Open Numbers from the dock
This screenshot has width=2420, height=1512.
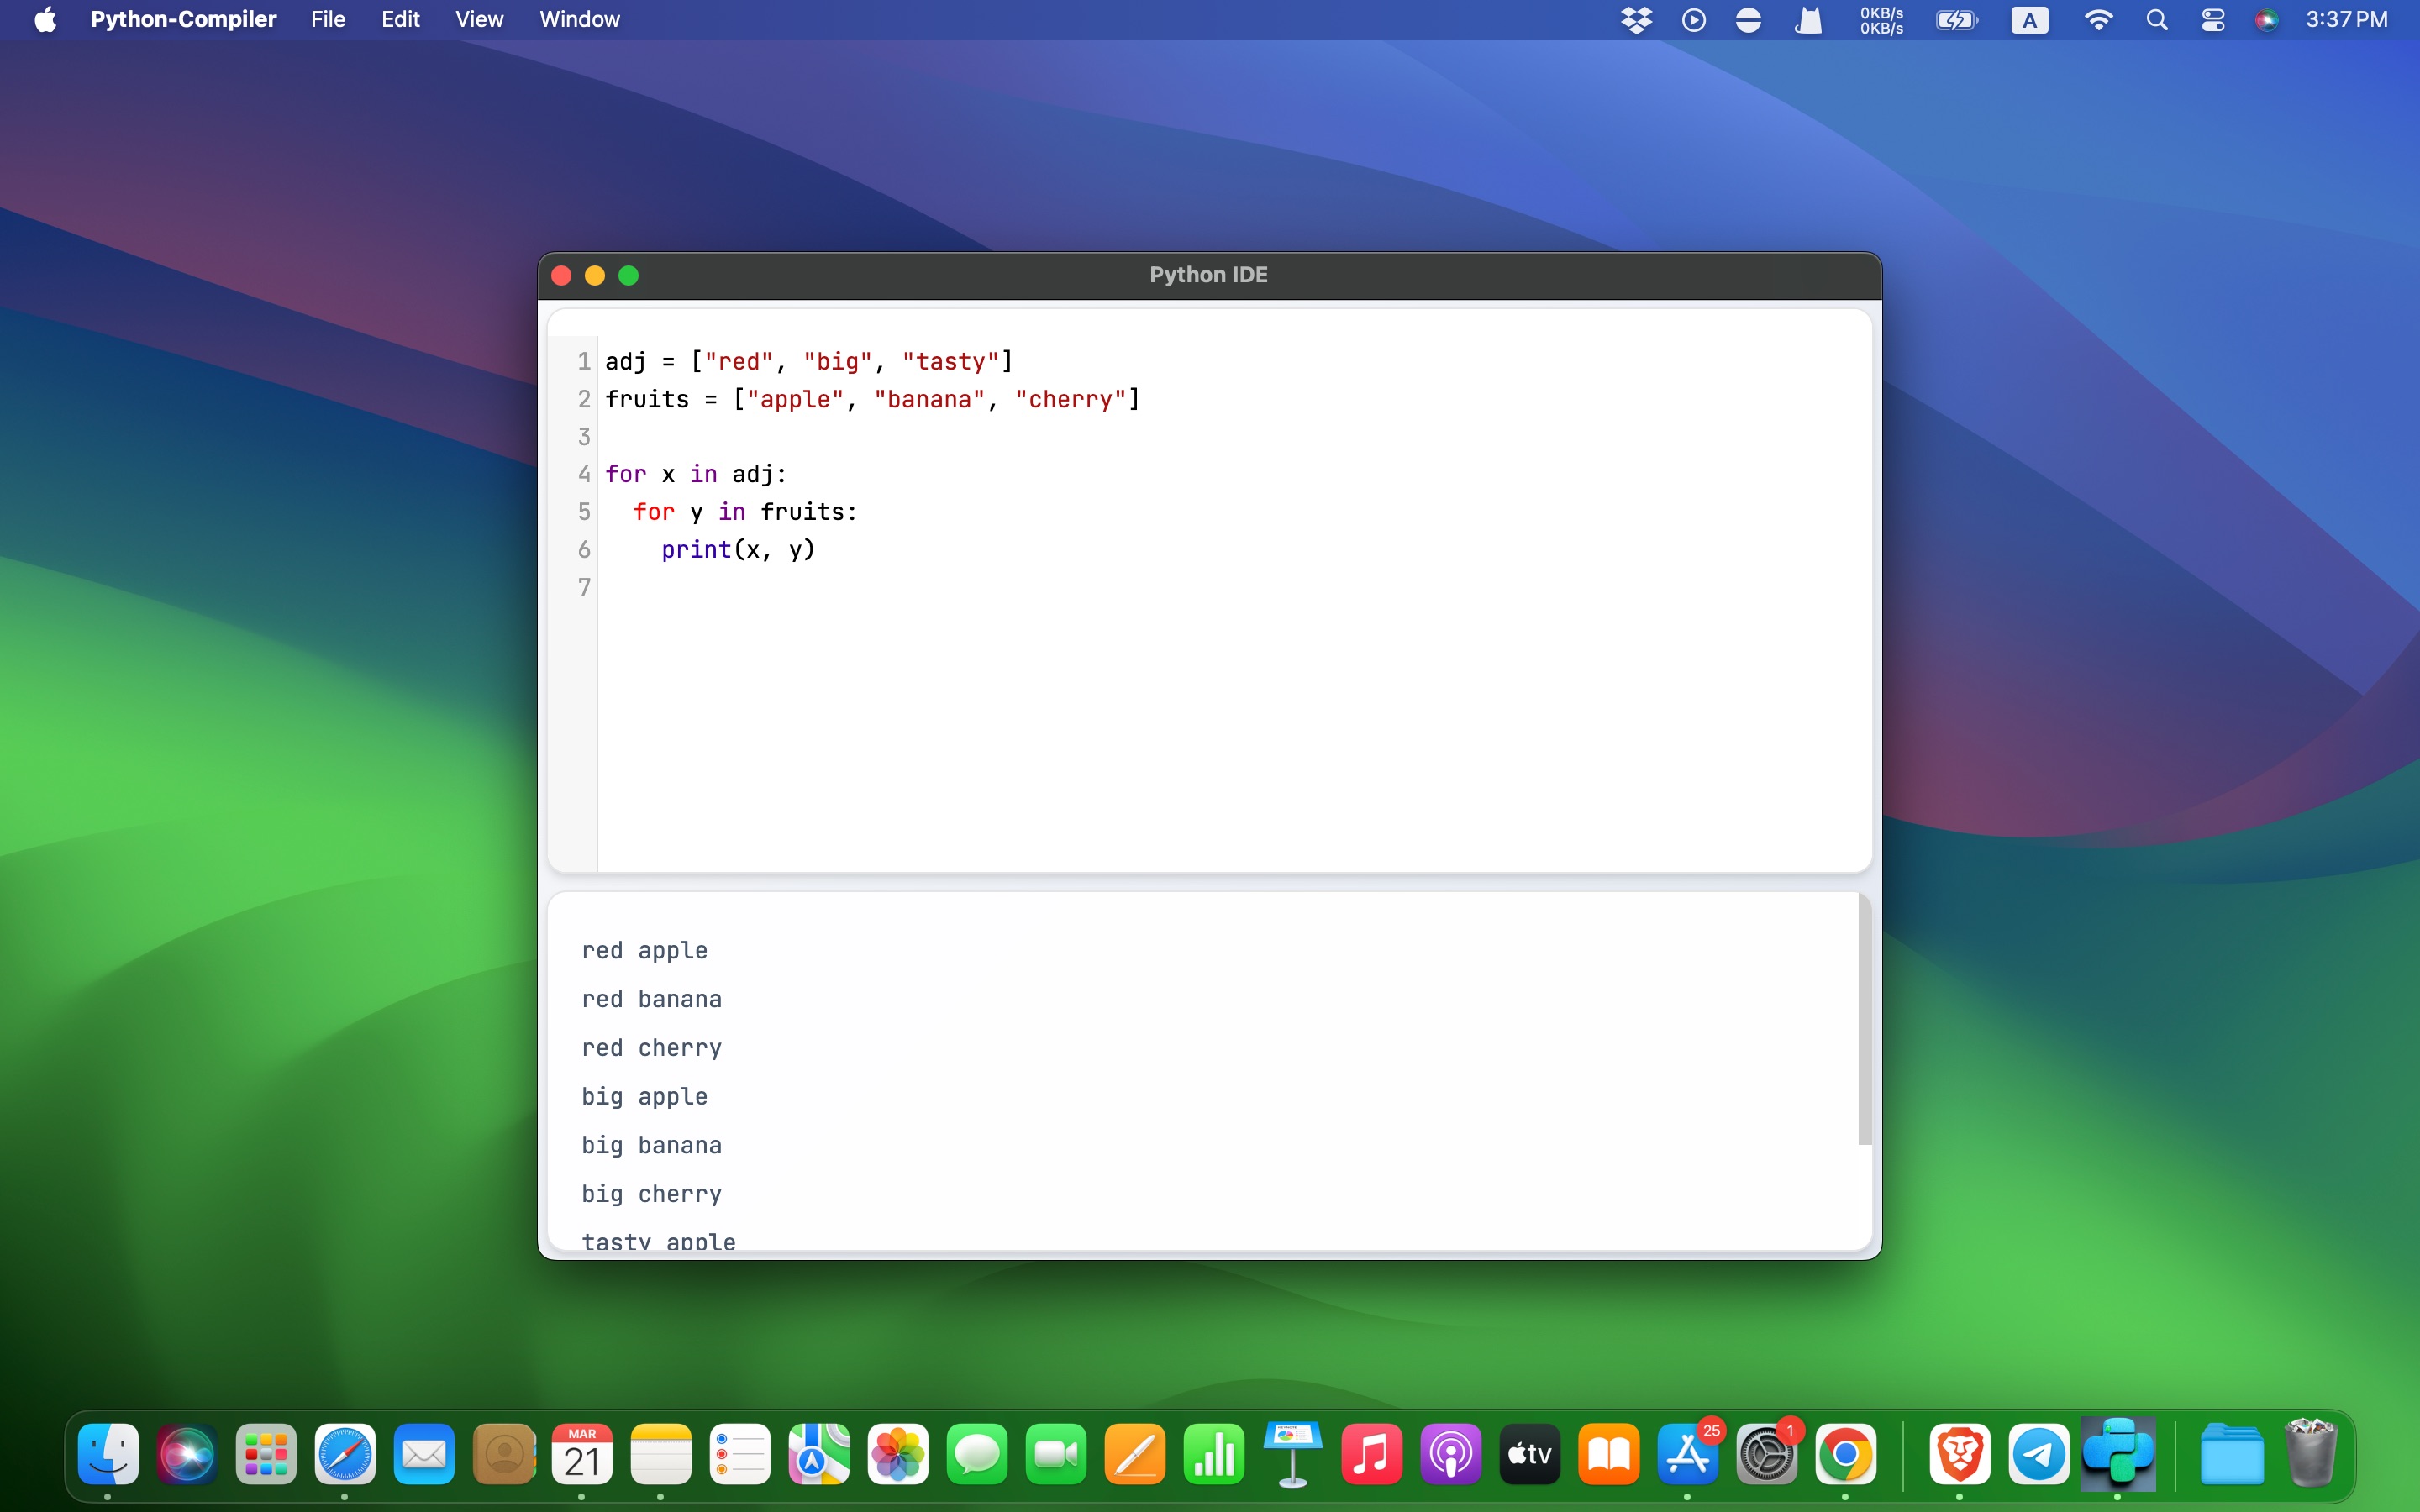click(x=1214, y=1454)
